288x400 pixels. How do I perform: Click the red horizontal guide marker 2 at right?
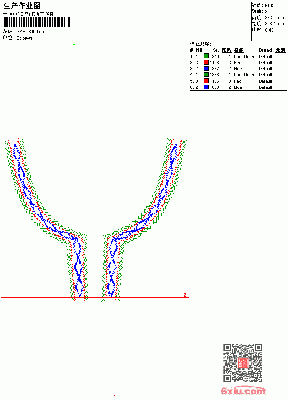pyautogui.click(x=185, y=295)
